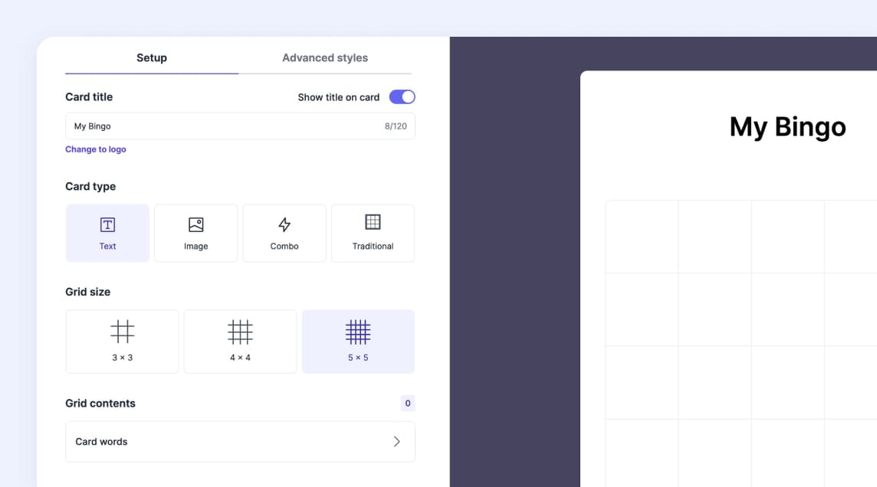Switch to the Setup tab
877x487 pixels.
tap(151, 57)
